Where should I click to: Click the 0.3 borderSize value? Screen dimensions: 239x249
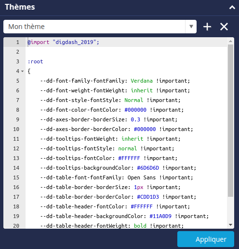pyautogui.click(x=135, y=119)
